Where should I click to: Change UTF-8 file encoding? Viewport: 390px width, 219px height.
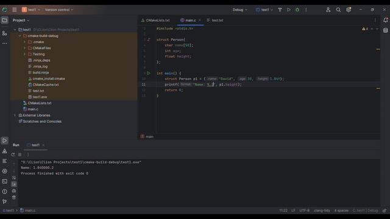305,210
